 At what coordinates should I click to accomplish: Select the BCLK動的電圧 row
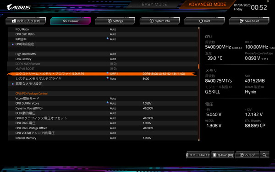click(x=103, y=113)
